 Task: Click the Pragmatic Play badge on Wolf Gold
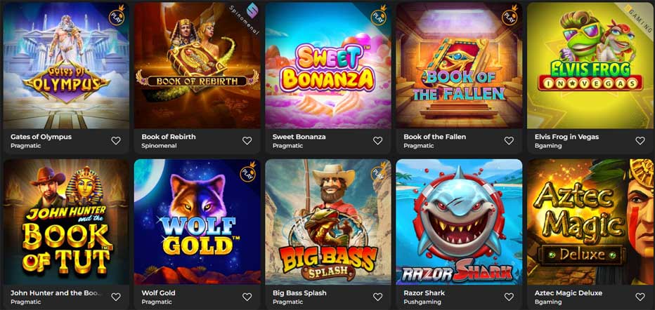point(247,171)
